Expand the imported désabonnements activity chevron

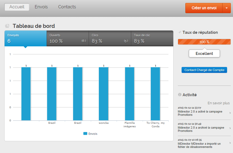(230, 143)
